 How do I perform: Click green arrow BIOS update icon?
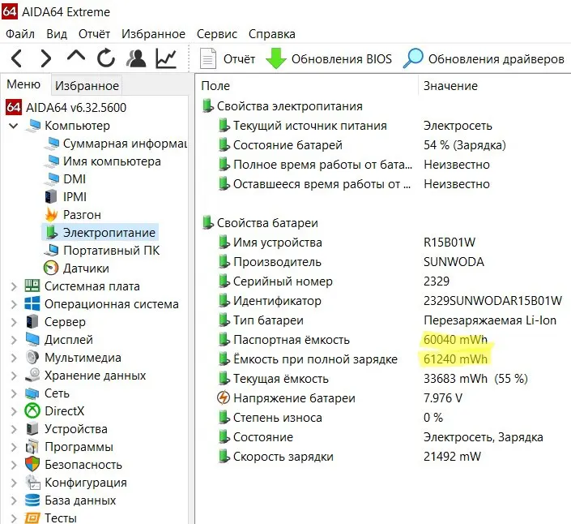click(275, 58)
